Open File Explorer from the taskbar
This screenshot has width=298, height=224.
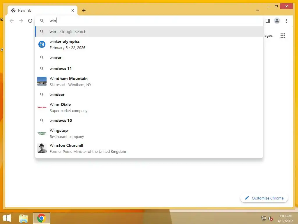[24, 218]
